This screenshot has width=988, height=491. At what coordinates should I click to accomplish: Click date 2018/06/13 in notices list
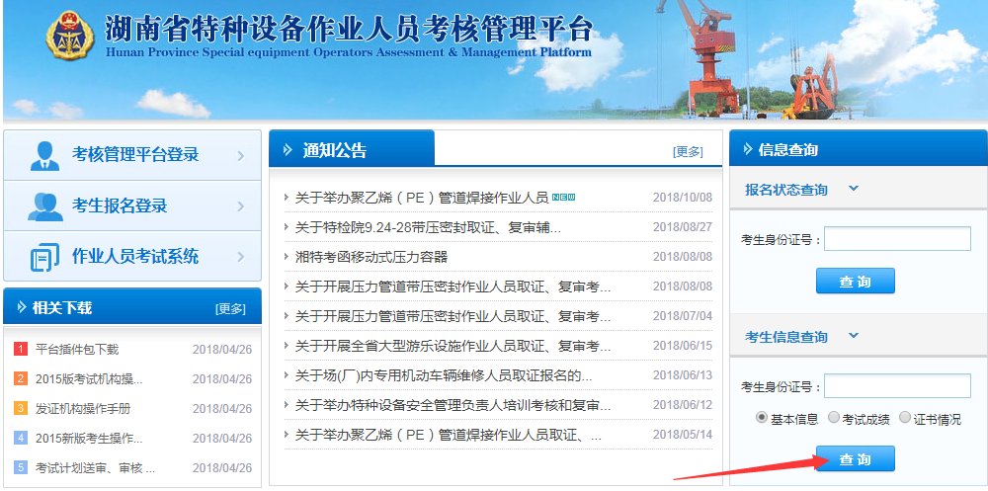coord(683,375)
